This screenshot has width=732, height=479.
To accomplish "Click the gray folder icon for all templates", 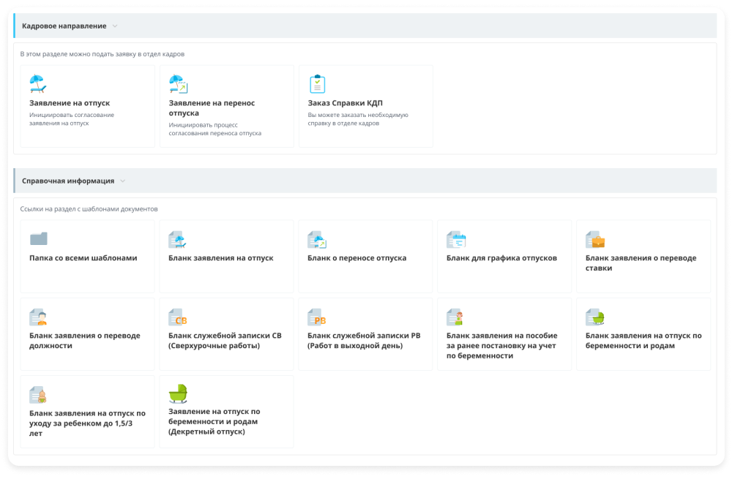I will 38,239.
